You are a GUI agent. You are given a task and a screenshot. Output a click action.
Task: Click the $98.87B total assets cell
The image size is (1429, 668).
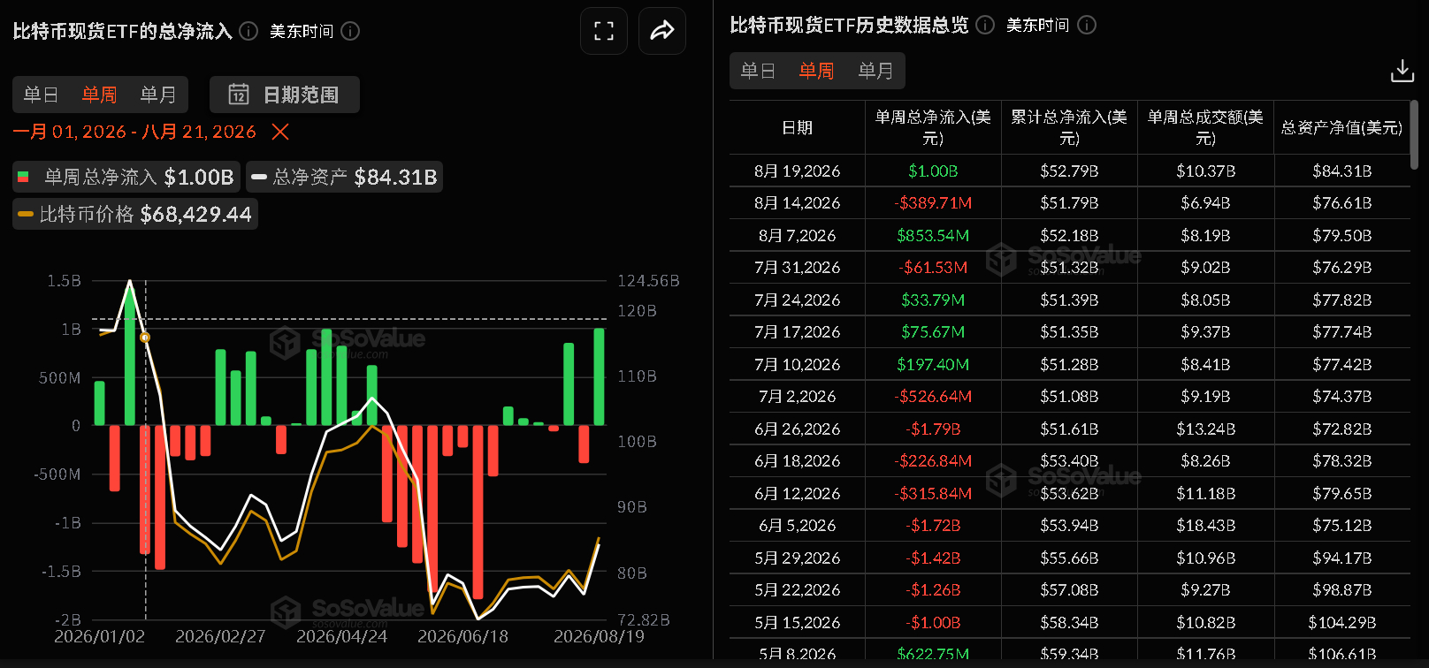pyautogui.click(x=1341, y=590)
